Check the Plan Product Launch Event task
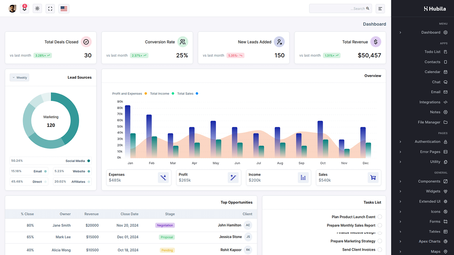The image size is (454, 255). 380,217
